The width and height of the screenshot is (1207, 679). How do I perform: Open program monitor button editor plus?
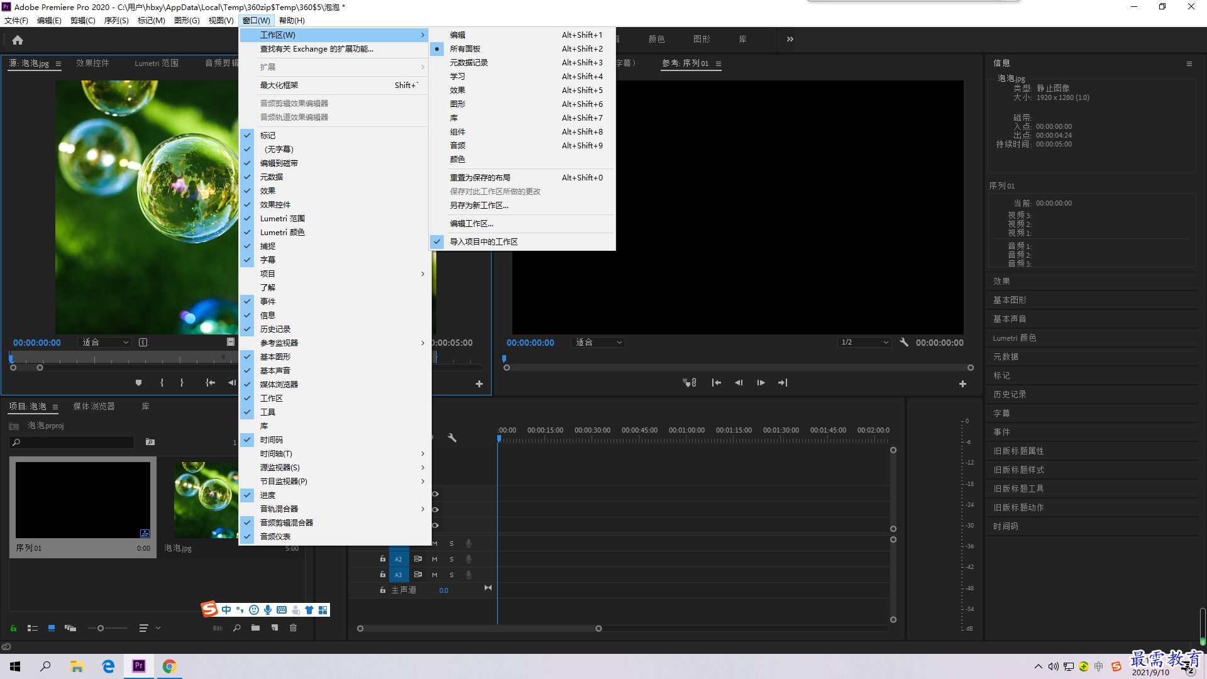tap(962, 384)
